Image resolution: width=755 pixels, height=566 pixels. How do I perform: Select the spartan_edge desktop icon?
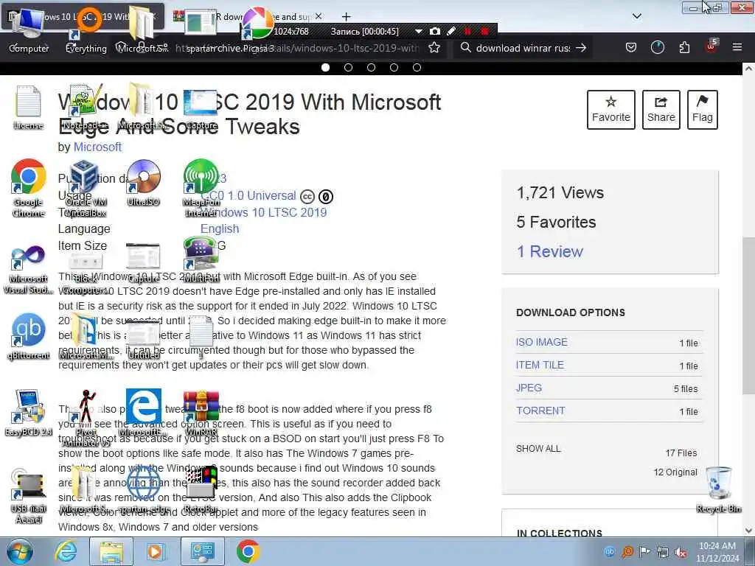click(x=144, y=489)
